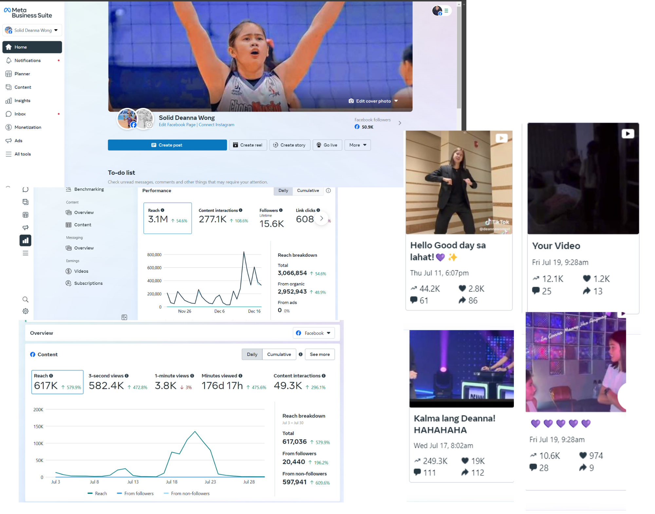Open Insights in the left menu
The width and height of the screenshot is (655, 514).
(22, 101)
